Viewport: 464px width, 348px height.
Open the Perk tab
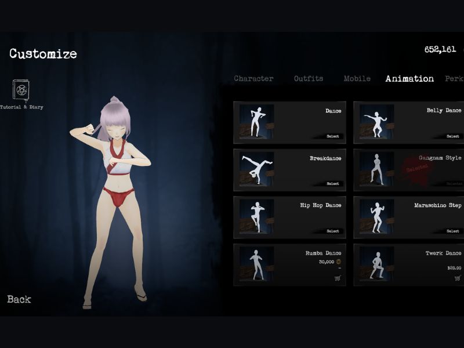455,78
